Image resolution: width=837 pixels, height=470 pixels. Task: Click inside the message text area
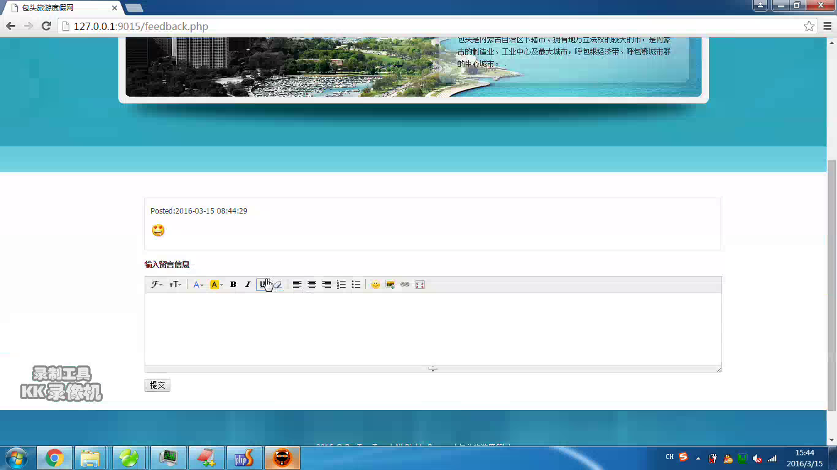click(x=433, y=329)
